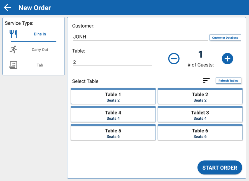Increase number of guests with plus
This screenshot has width=249, height=181.
pyautogui.click(x=227, y=59)
